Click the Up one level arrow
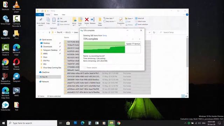 tap(49, 33)
